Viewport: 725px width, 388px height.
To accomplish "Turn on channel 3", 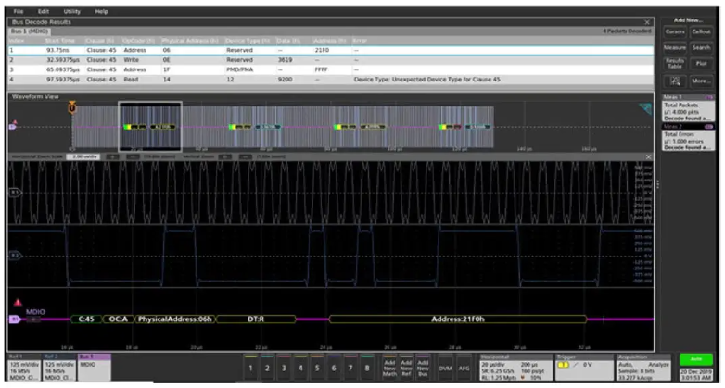I will coord(284,368).
